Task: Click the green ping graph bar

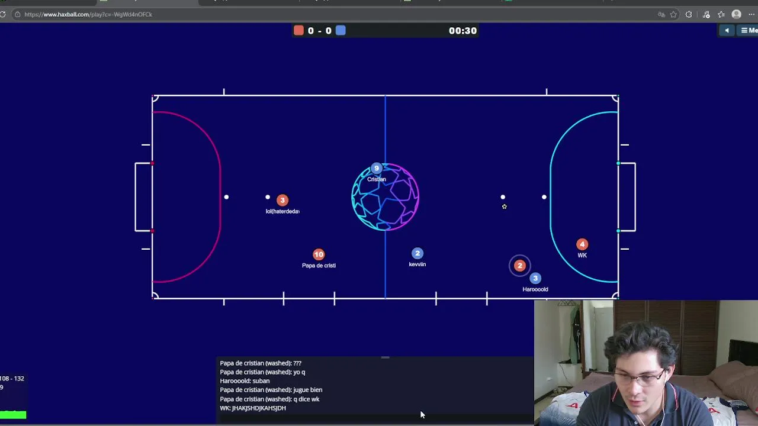Action: pos(13,415)
